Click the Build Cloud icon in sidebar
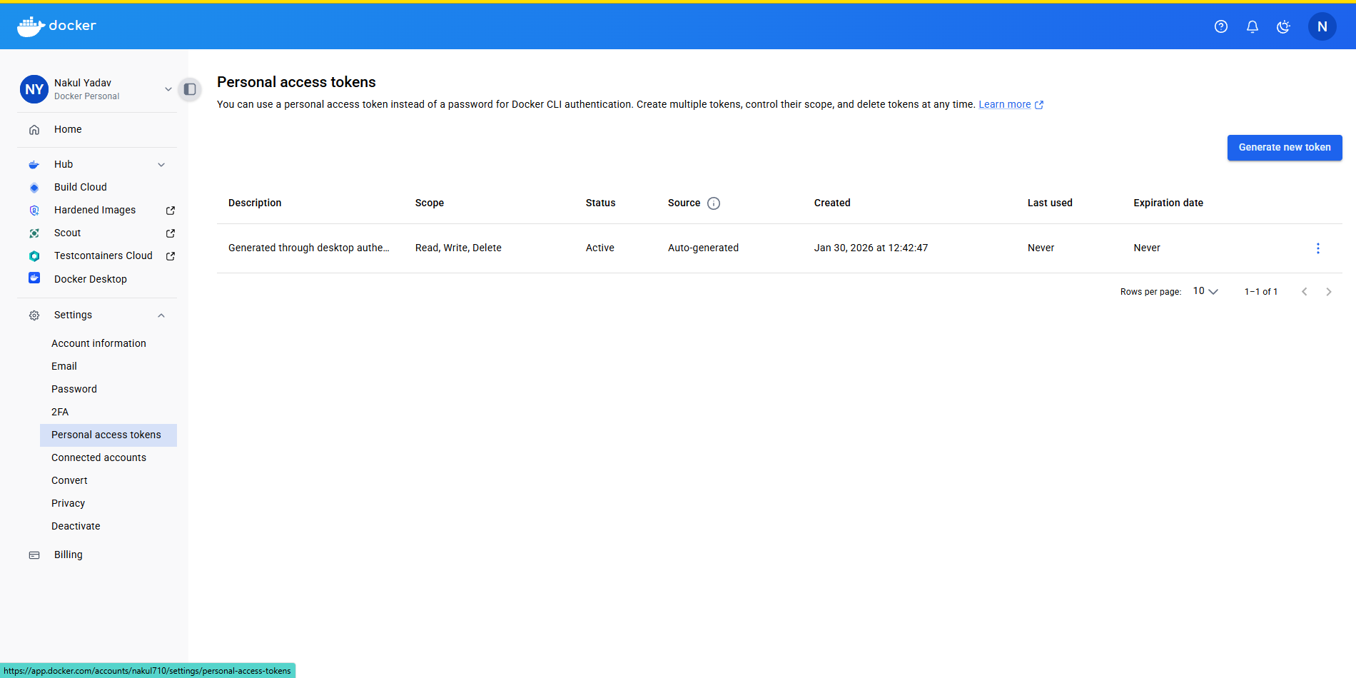Viewport: 1356px width, 678px height. tap(34, 187)
